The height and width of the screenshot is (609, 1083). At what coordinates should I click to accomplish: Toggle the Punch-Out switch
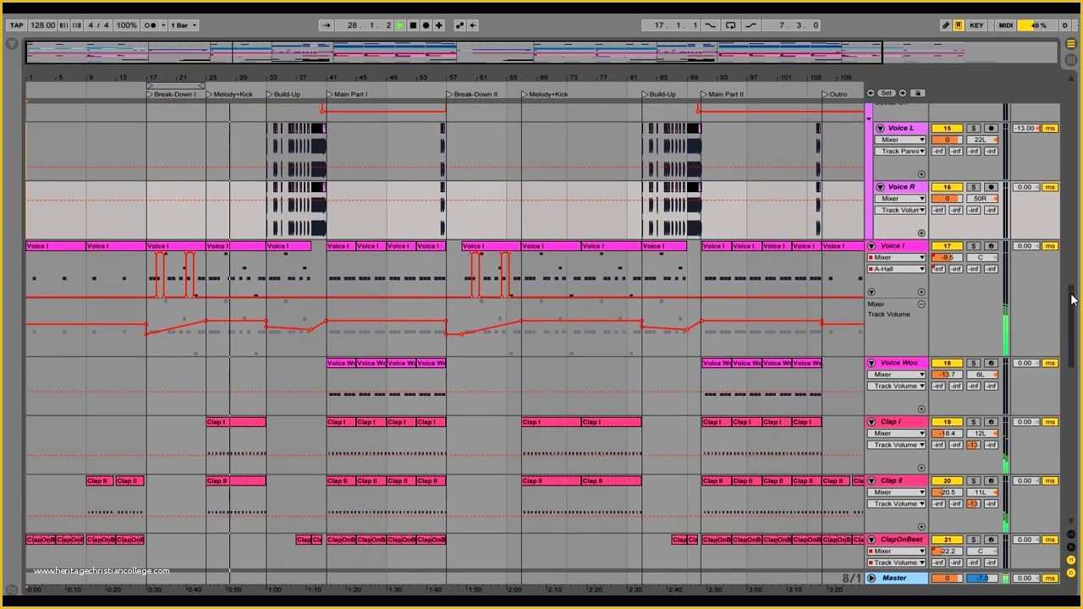click(x=750, y=25)
